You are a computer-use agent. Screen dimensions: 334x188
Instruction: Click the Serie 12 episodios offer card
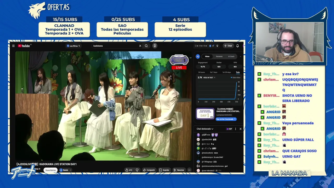pyautogui.click(x=180, y=30)
